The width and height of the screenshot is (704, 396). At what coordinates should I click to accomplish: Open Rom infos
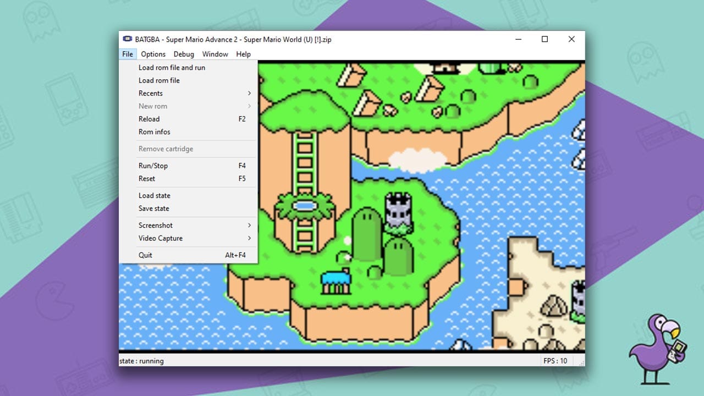[x=154, y=131]
